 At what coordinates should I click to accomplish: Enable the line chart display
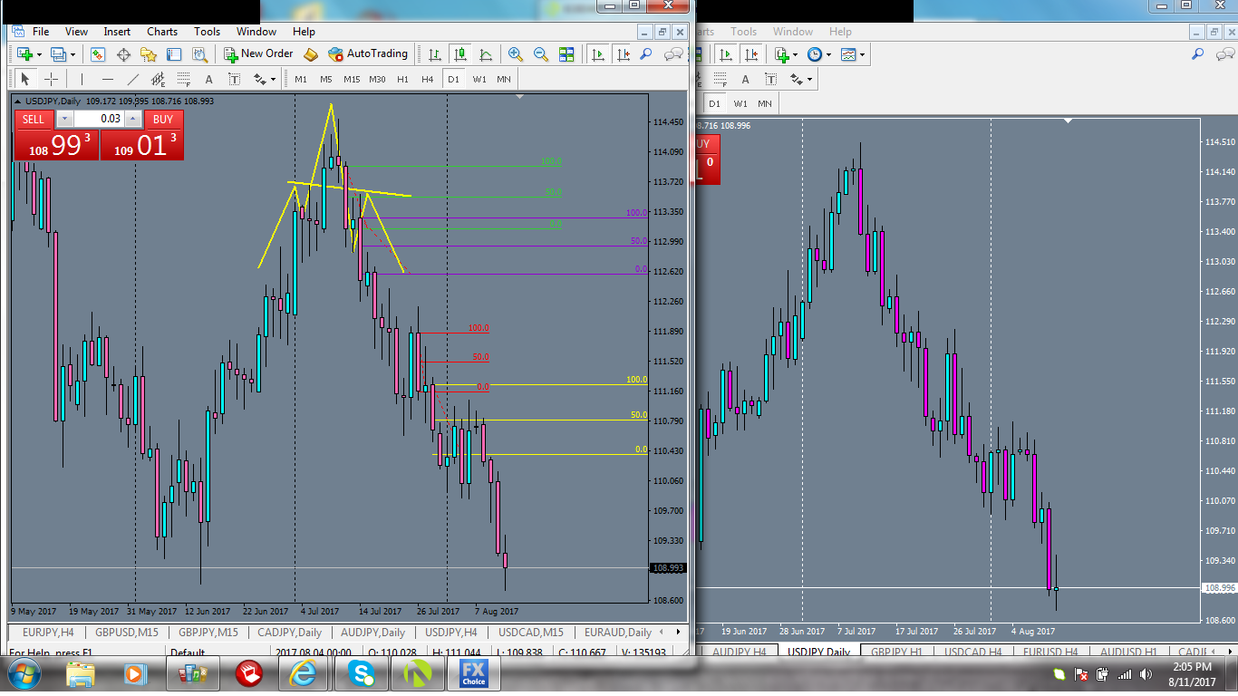pos(486,54)
